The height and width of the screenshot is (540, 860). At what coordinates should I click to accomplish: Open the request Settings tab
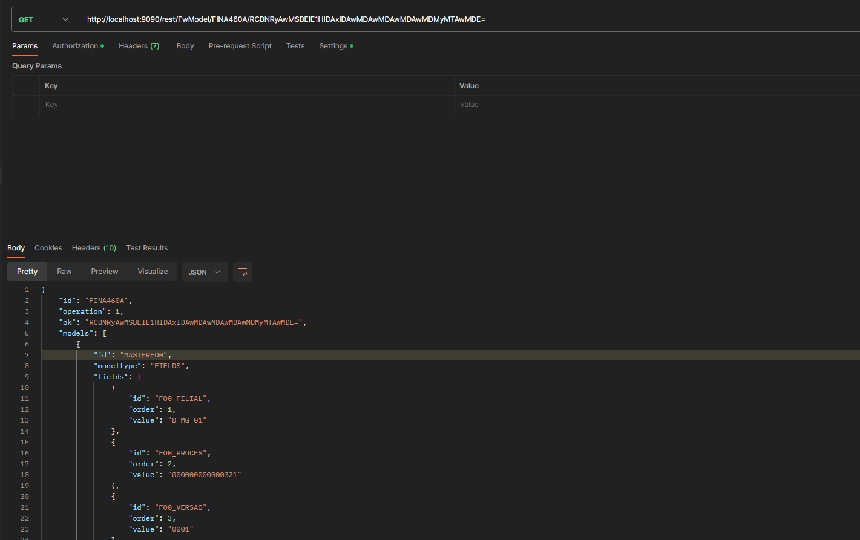click(x=333, y=46)
